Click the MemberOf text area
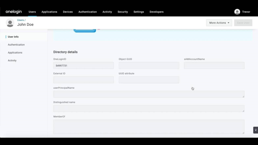The image size is (258, 145). (x=149, y=126)
